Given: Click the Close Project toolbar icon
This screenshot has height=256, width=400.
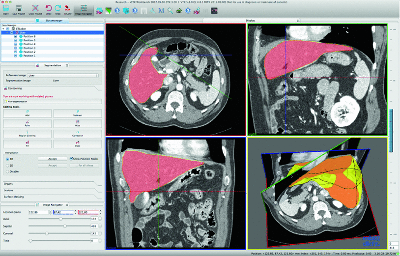Looking at the screenshot, I should click(x=35, y=10).
